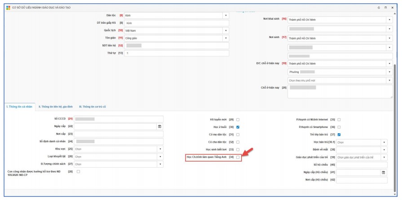402x200 pixels.
Task: Uncheck the Học 2 buổi checkbox
Action: [238, 127]
